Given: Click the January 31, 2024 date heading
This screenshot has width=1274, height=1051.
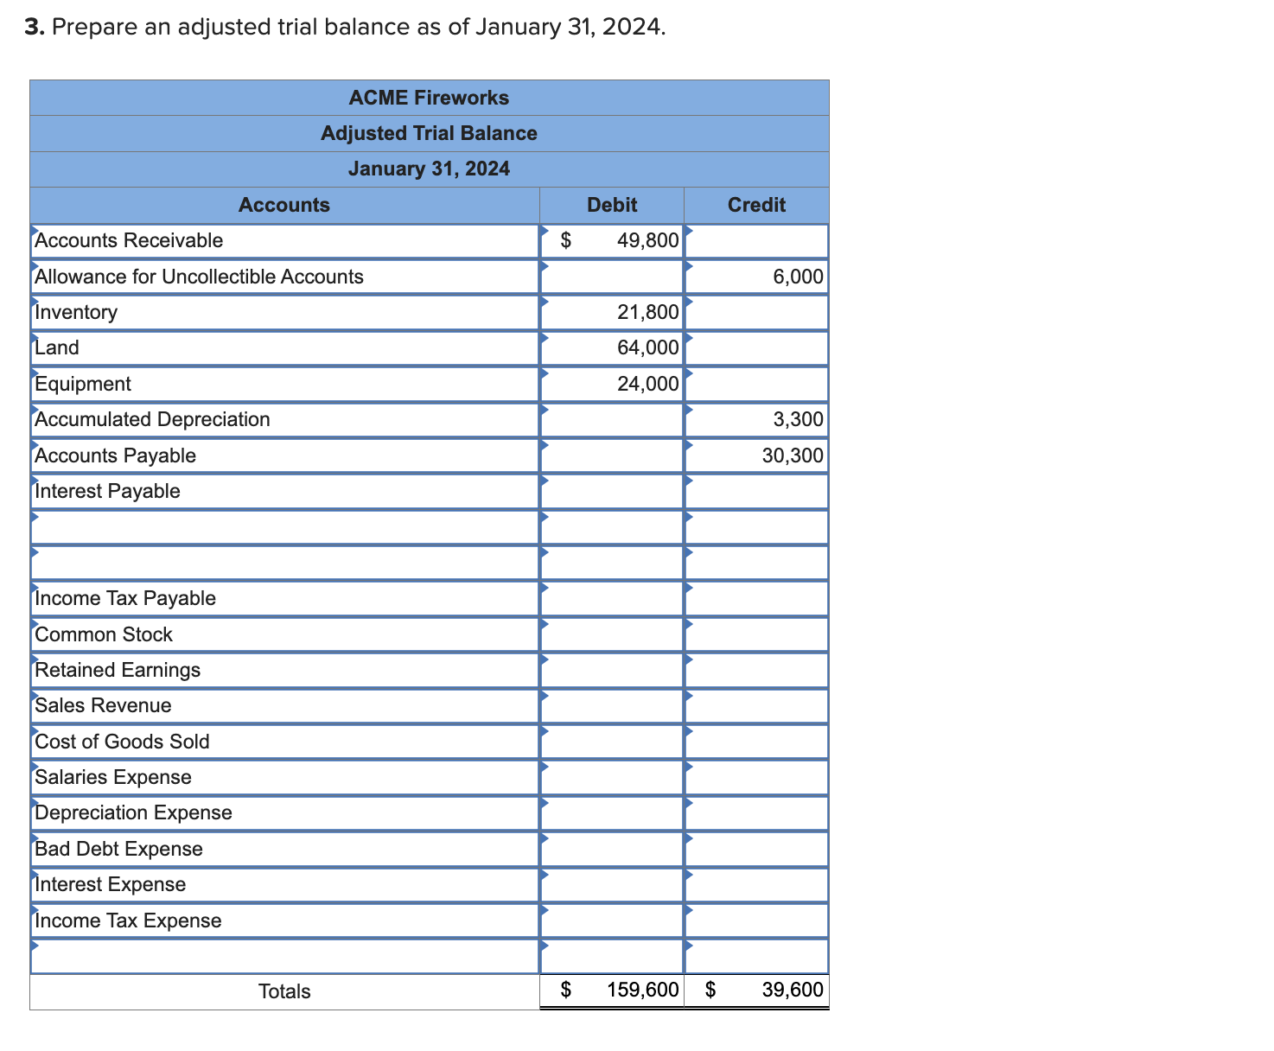Looking at the screenshot, I should [x=430, y=169].
